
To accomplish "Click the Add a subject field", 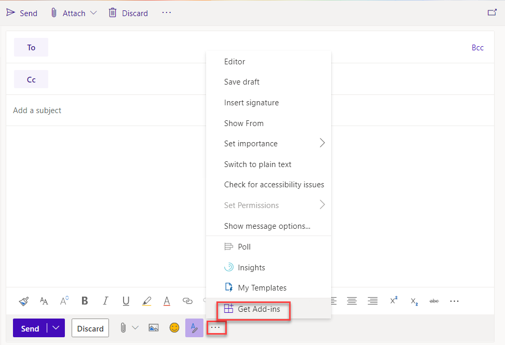I will 104,111.
